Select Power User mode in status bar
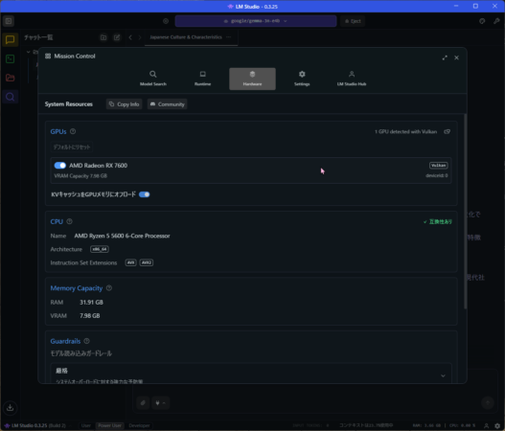 [109, 425]
